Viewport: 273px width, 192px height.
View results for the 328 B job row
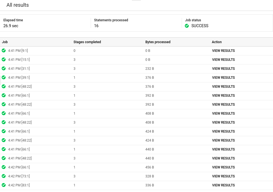point(223,176)
